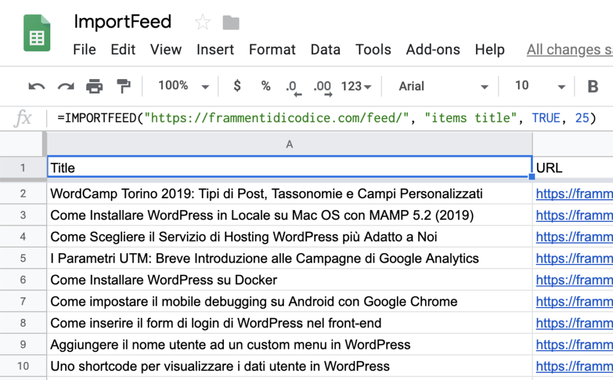Screen dimensions: 613x380
Task: Open the Tools menu
Action: [373, 50]
